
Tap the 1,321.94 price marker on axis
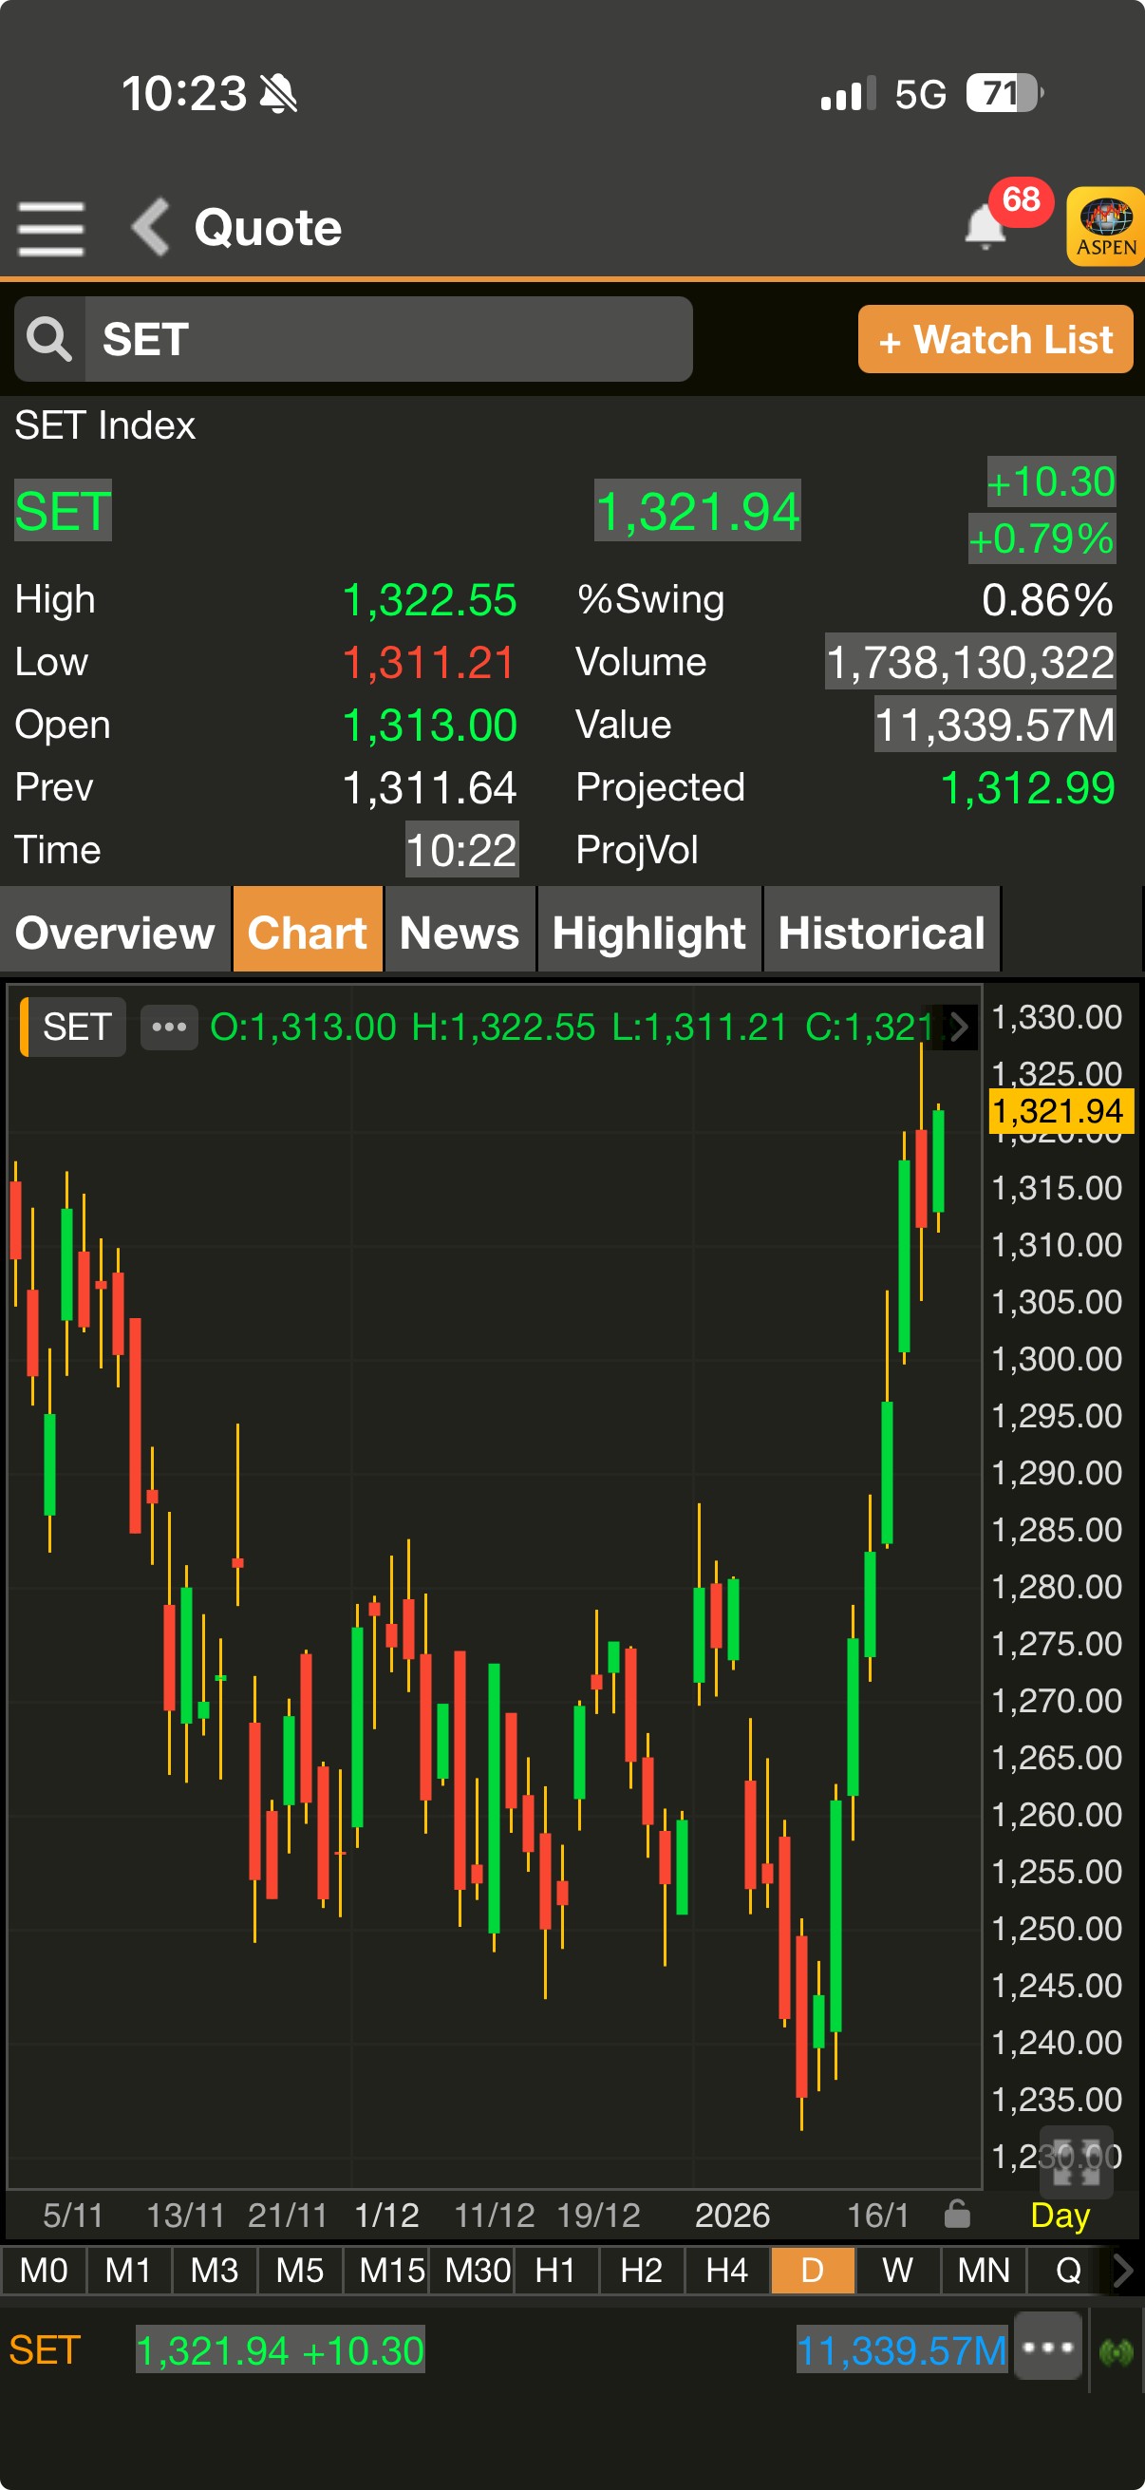click(x=1057, y=1112)
